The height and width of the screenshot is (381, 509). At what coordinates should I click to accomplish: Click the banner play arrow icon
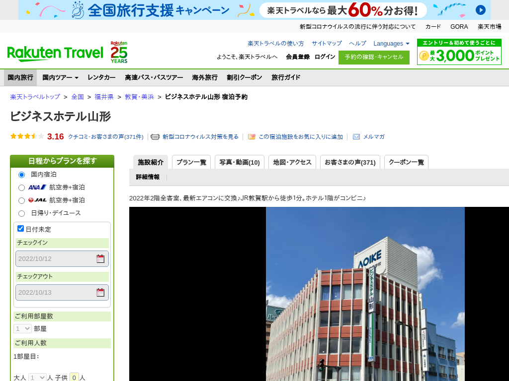pyautogui.click(x=481, y=10)
